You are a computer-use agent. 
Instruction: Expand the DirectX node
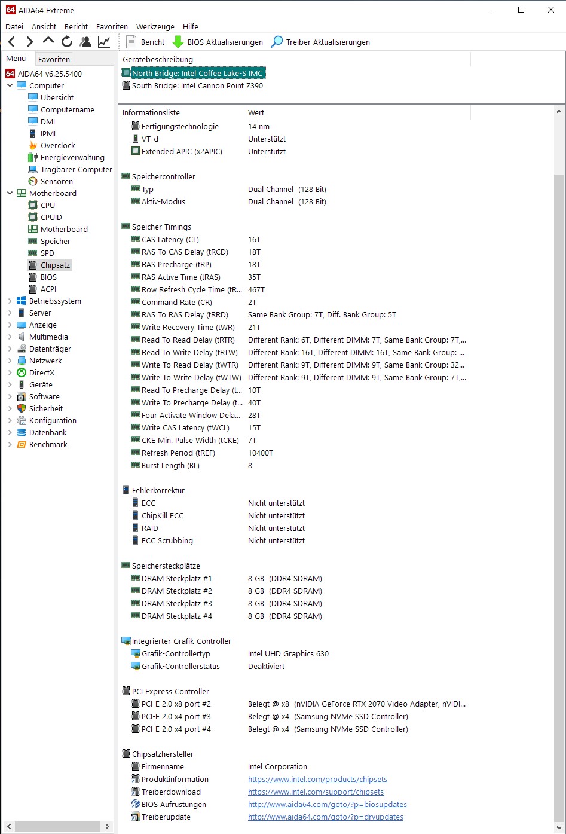click(x=10, y=372)
